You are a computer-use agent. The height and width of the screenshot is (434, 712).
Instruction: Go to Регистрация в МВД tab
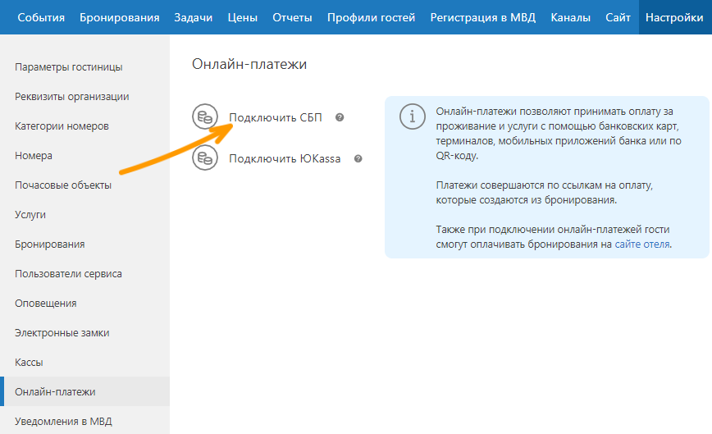(x=482, y=17)
